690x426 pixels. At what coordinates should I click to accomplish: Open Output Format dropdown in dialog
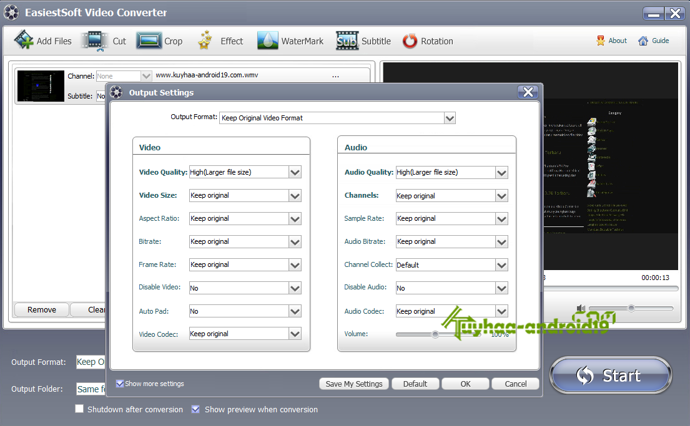[x=450, y=118]
